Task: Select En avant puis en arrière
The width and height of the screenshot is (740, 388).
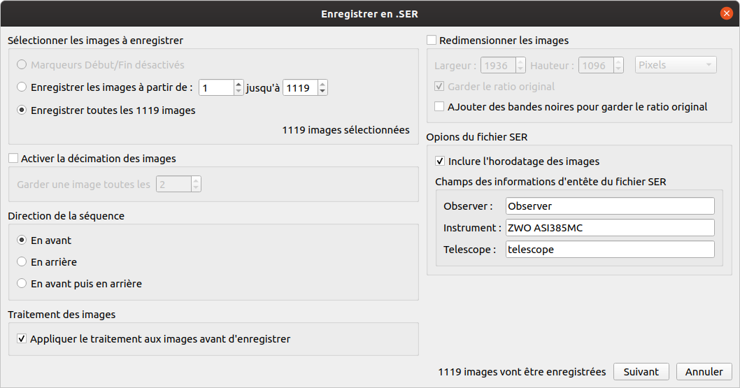Action: pos(22,284)
